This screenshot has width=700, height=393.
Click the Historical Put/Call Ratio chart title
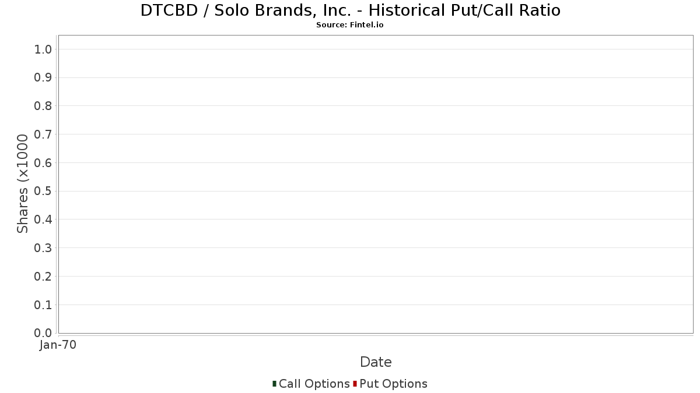click(350, 10)
